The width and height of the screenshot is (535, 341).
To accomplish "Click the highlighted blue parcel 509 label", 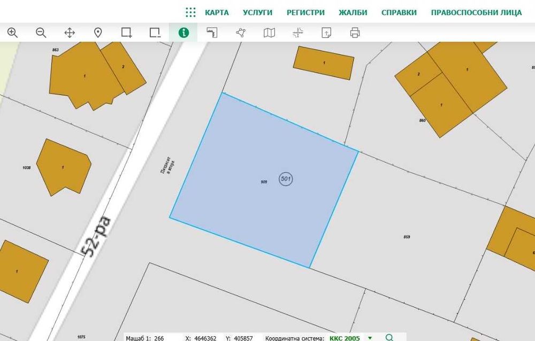I will pos(264,182).
